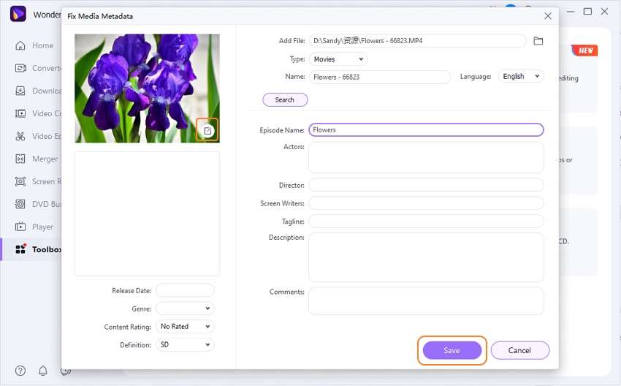
Task: Open the Content Rating dropdown
Action: [x=185, y=327]
